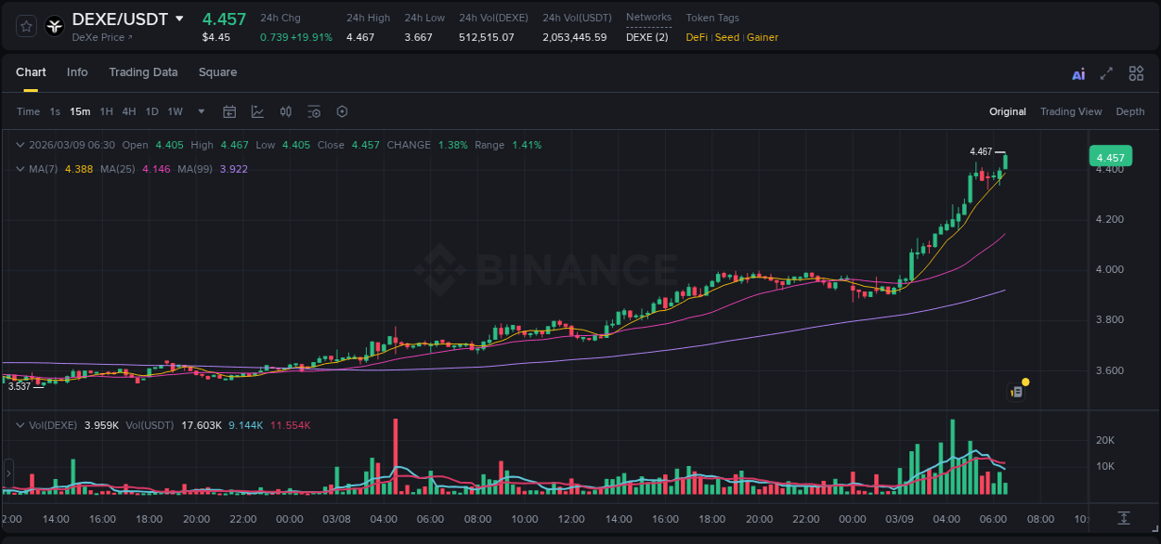Click the Gainer token tag link

click(x=762, y=38)
